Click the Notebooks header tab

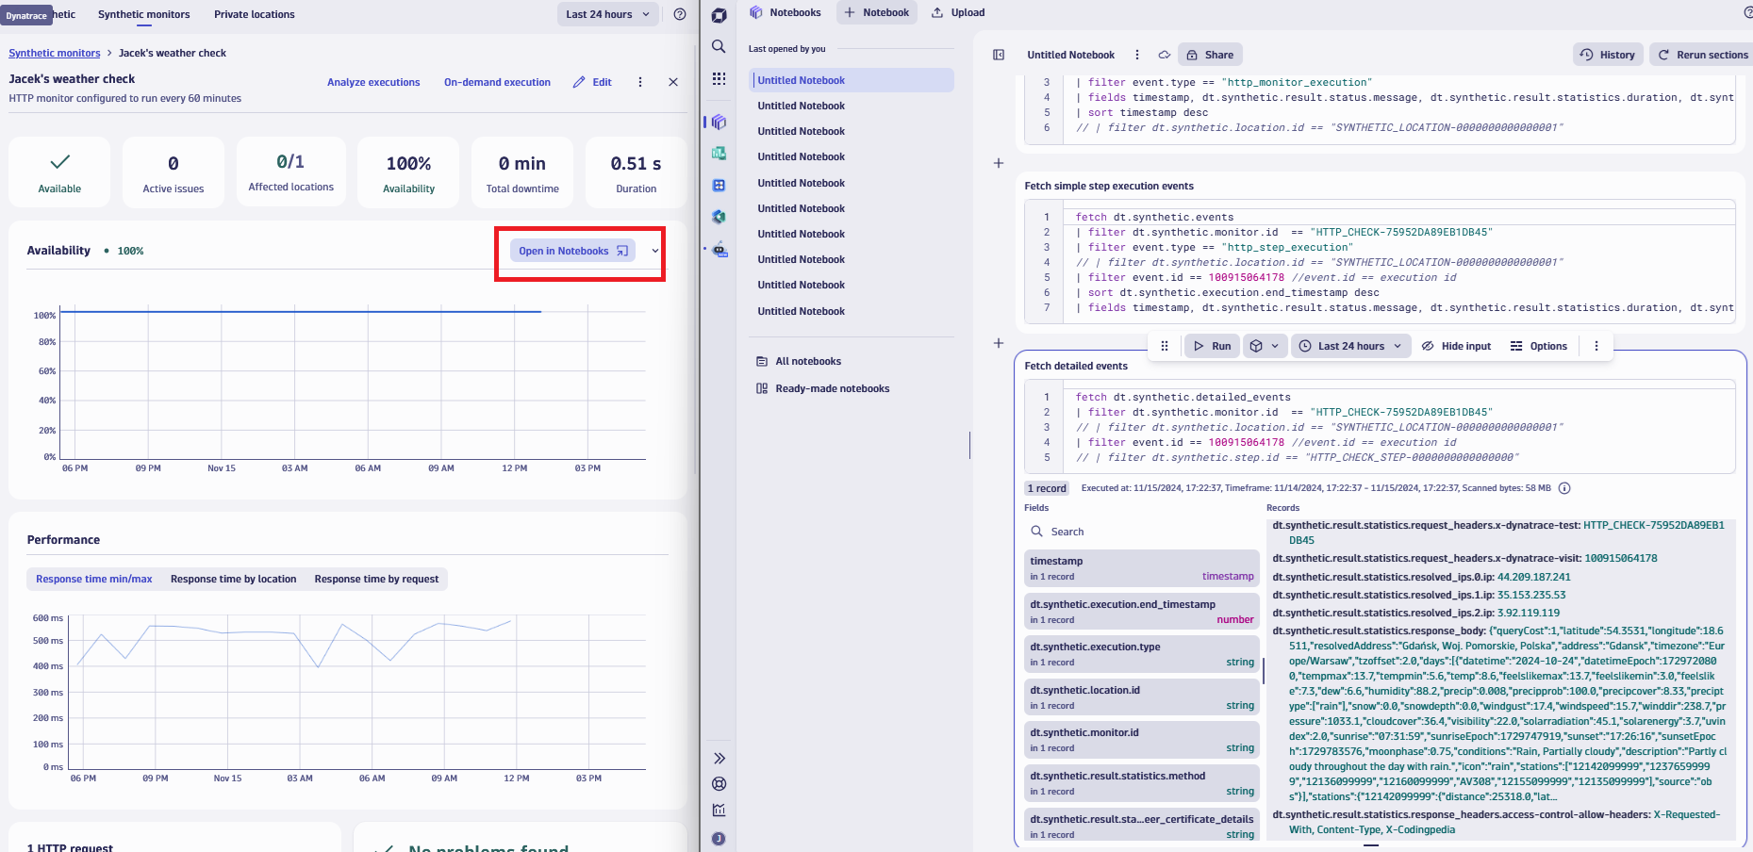(786, 12)
